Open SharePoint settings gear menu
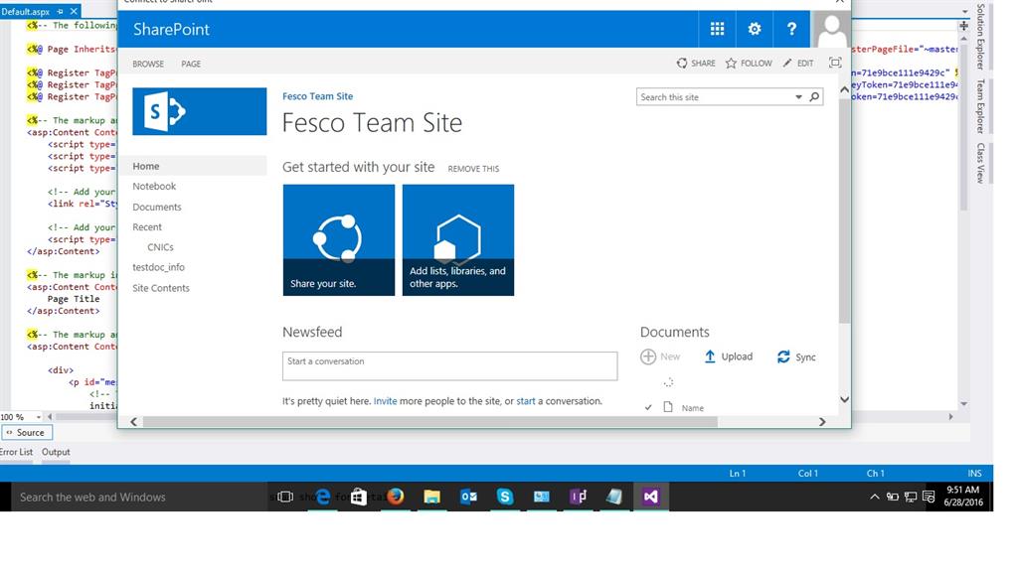Image resolution: width=1018 pixels, height=571 pixels. click(x=754, y=29)
